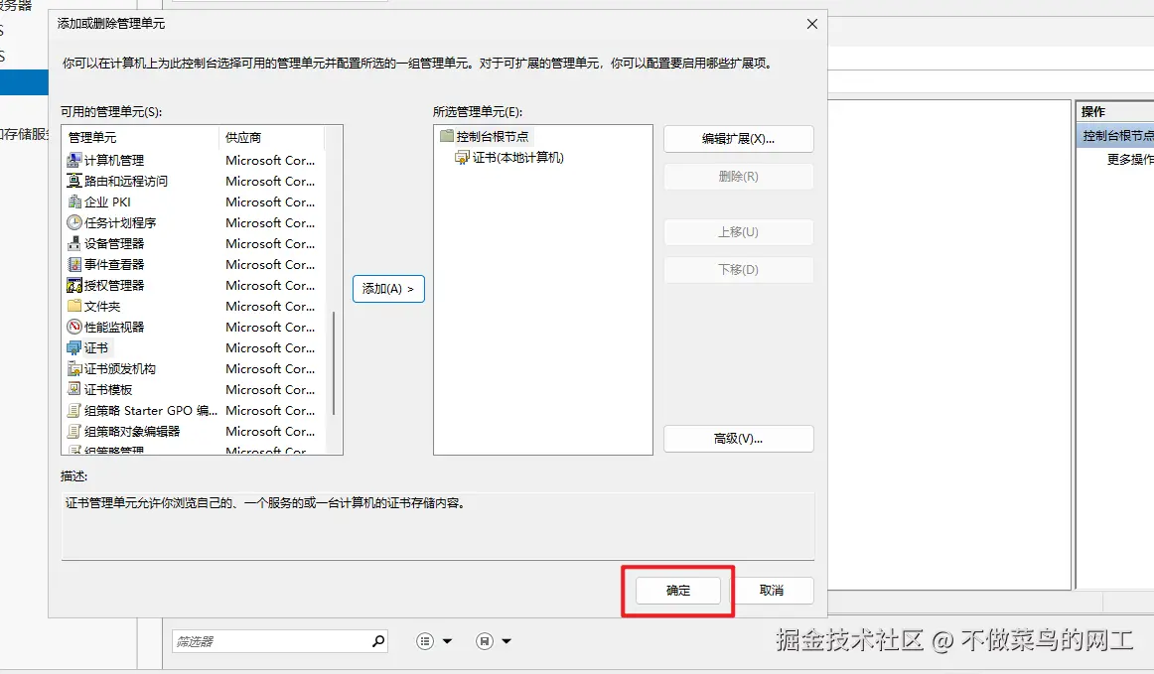Viewport: 1154px width, 674px height.
Task: Select the 任务计划程序 clock icon
Action: coord(74,222)
